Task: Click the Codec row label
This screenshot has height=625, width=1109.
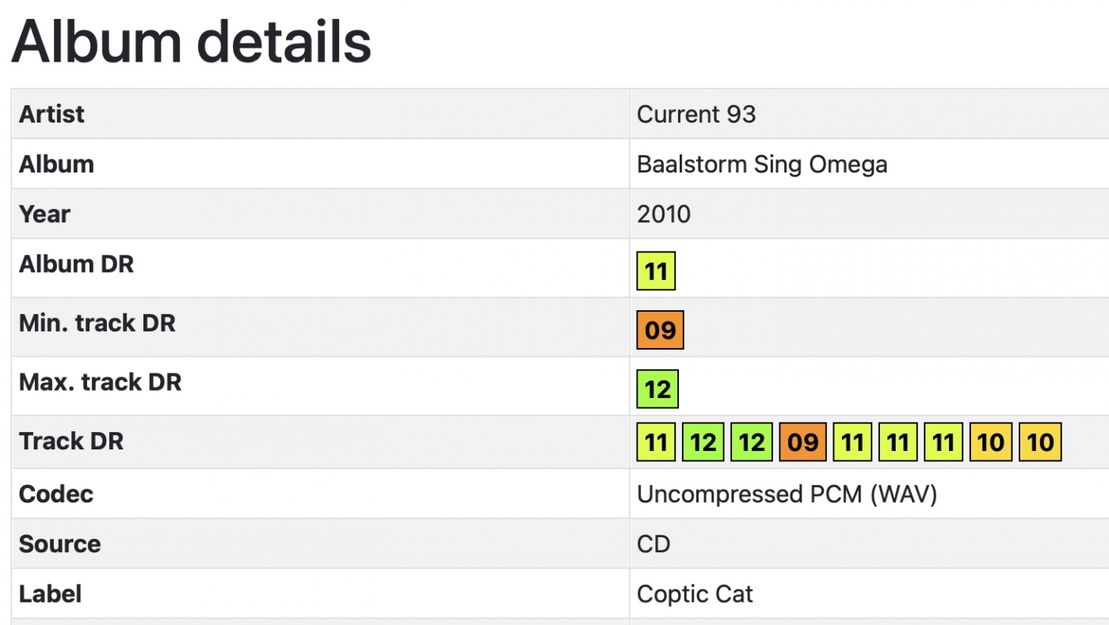Action: 56,494
